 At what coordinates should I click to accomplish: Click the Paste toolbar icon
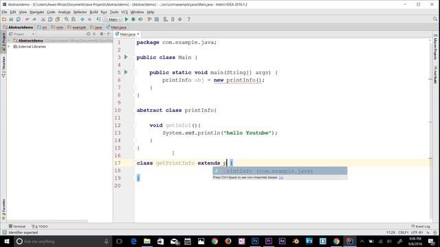(58, 19)
